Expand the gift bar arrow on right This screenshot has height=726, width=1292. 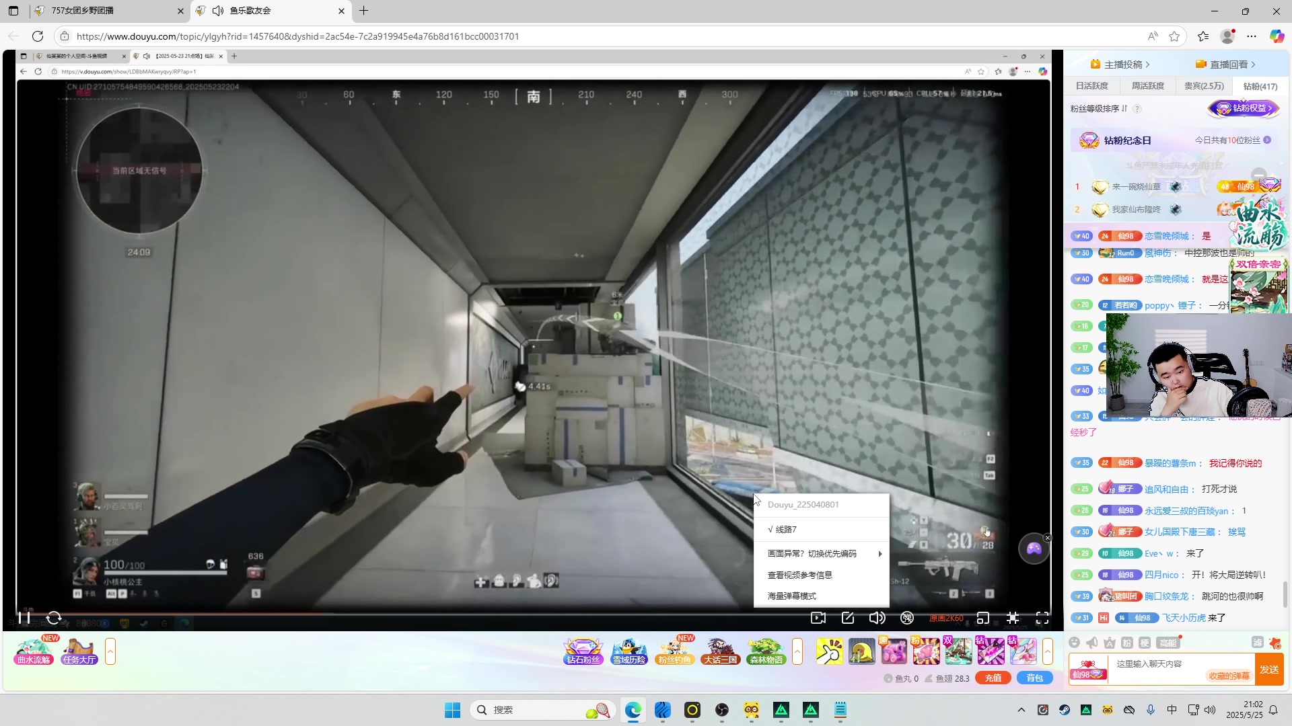click(1048, 651)
